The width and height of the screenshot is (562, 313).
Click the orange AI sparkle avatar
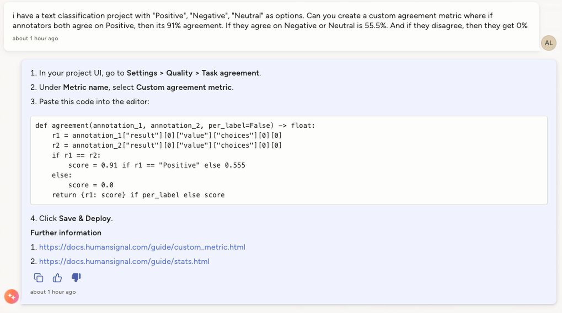click(12, 296)
